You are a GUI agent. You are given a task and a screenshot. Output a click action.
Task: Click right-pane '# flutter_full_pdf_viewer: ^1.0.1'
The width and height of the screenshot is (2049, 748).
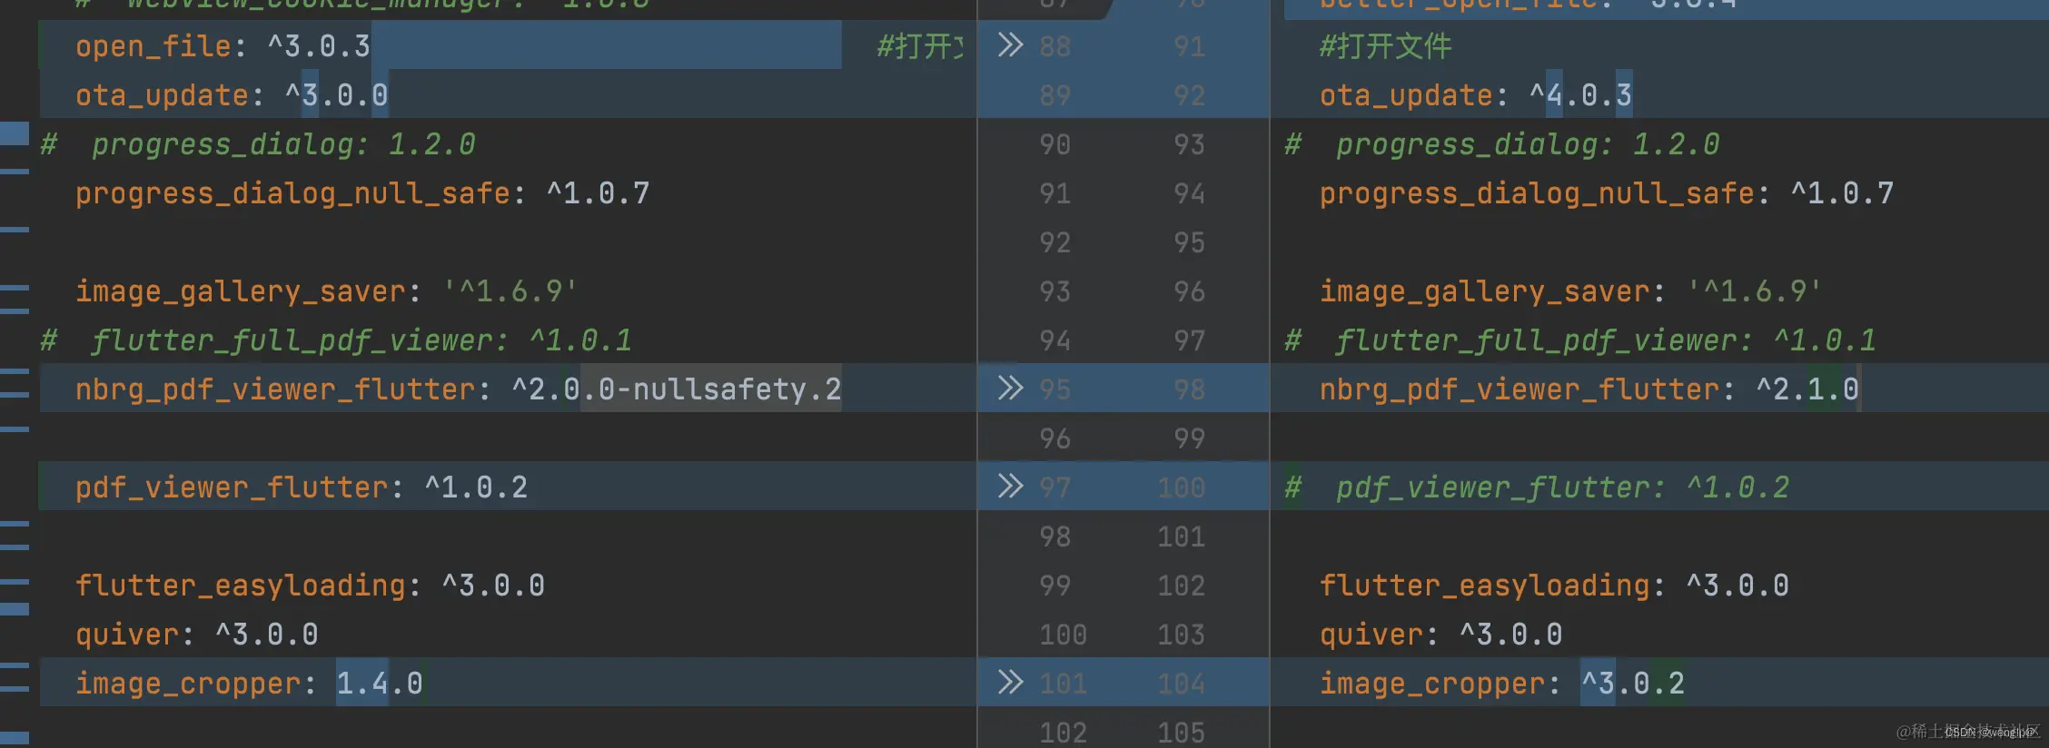pos(1580,340)
